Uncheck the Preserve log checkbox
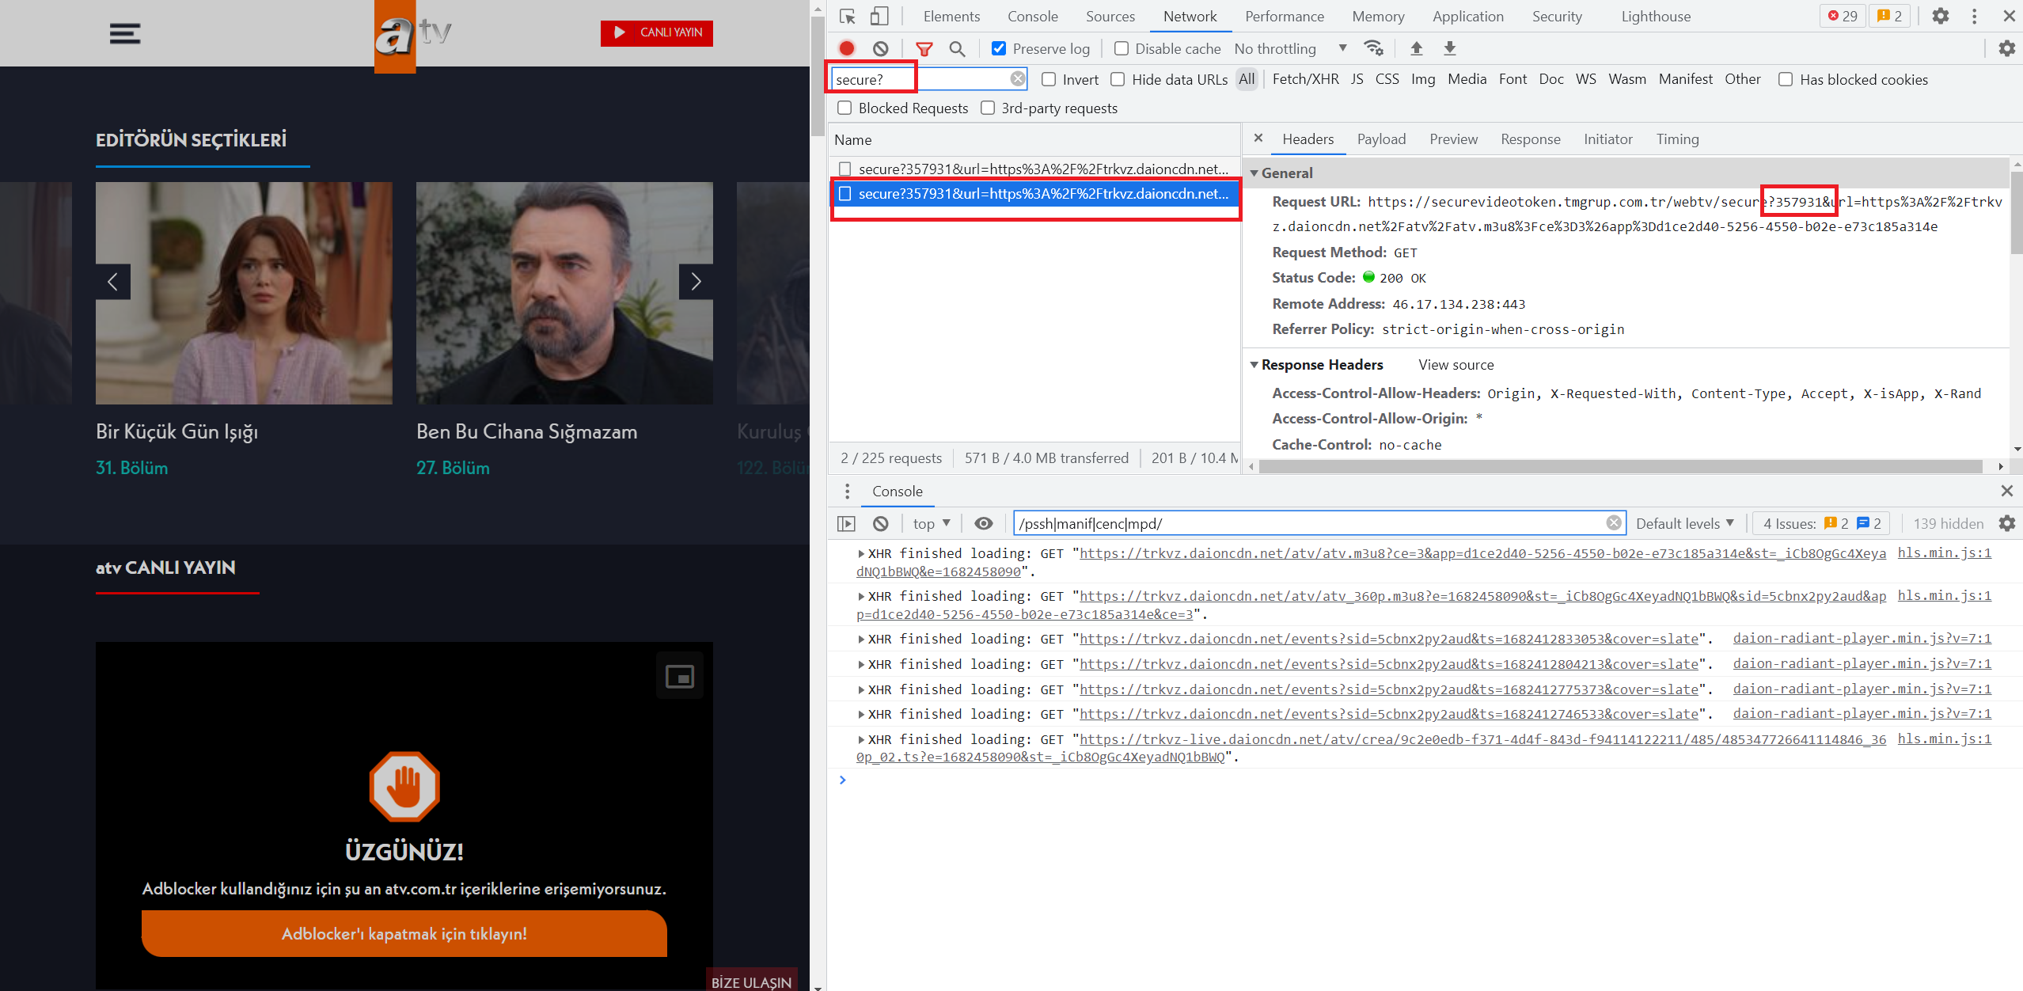Screen dimensions: 2023x991 click(999, 48)
